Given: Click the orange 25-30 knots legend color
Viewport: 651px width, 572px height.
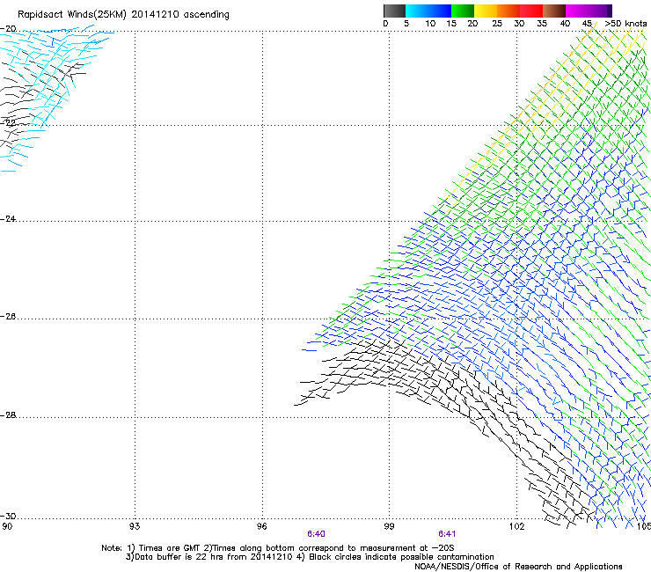Looking at the screenshot, I should pyautogui.click(x=508, y=11).
